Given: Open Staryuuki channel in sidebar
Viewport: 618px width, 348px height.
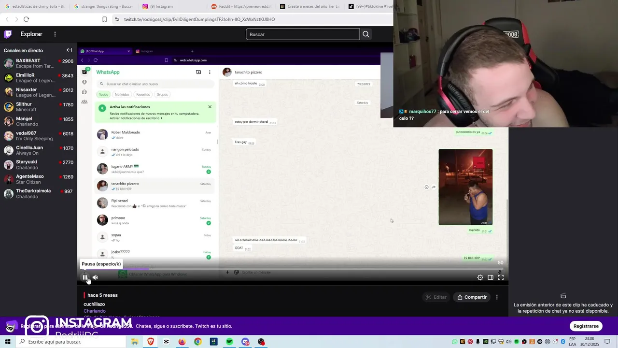Looking at the screenshot, I should click(x=39, y=165).
